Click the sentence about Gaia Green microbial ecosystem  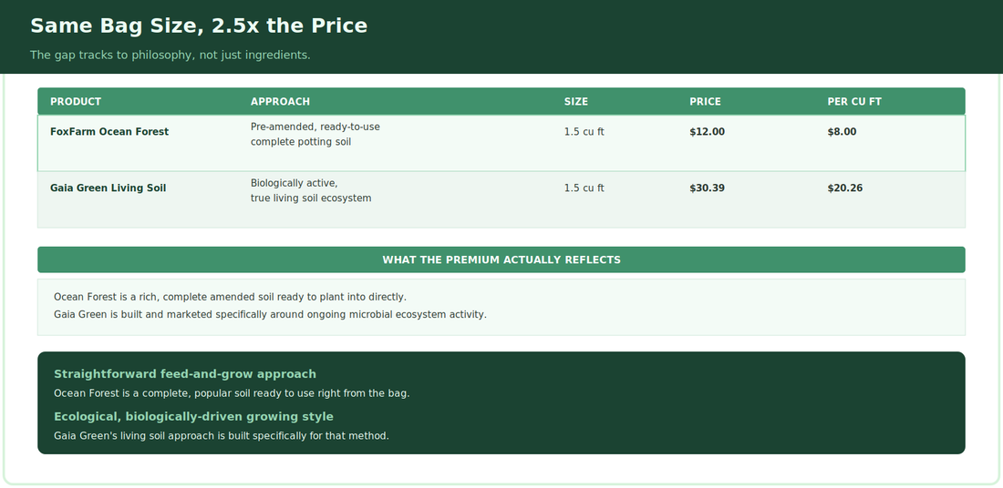coord(270,314)
